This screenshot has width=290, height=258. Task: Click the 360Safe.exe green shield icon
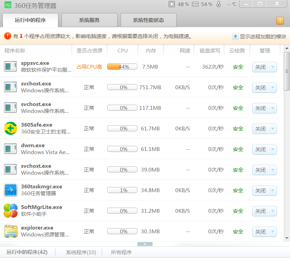pyautogui.click(x=11, y=128)
